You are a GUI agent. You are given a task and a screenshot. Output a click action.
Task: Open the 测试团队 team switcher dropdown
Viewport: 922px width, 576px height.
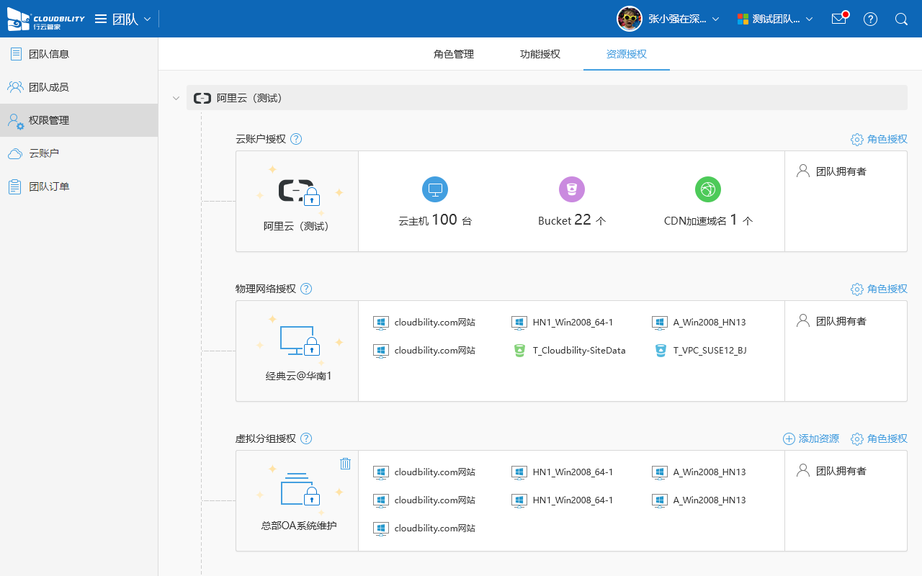coord(775,19)
